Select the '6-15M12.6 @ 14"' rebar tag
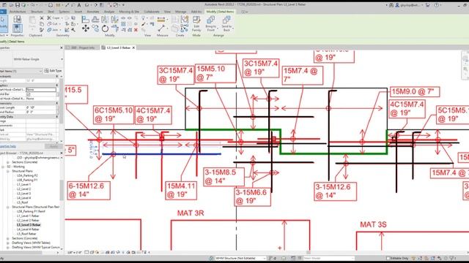 tap(89, 190)
